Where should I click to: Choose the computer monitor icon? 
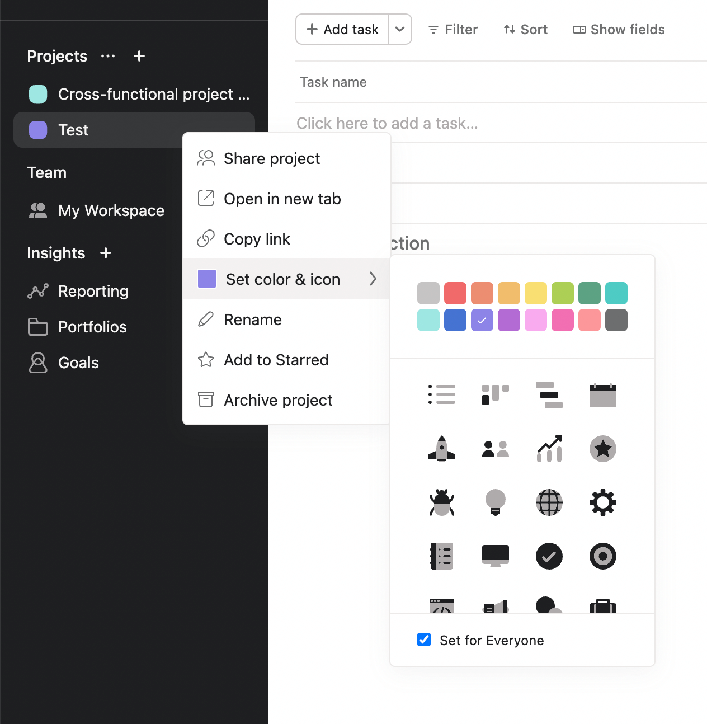coord(495,556)
